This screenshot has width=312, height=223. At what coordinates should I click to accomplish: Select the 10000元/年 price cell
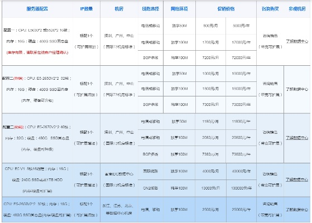(x=241, y=74)
